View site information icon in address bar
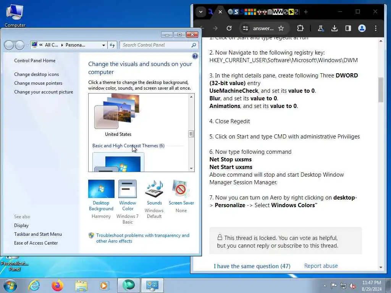The height and width of the screenshot is (293, 391). coord(246,28)
